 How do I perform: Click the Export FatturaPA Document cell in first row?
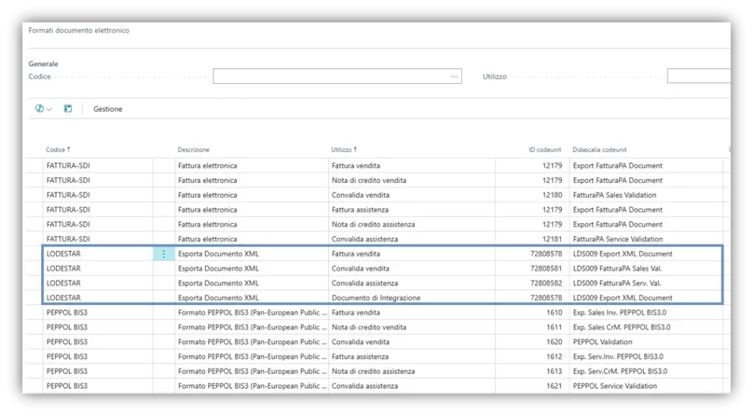(617, 165)
